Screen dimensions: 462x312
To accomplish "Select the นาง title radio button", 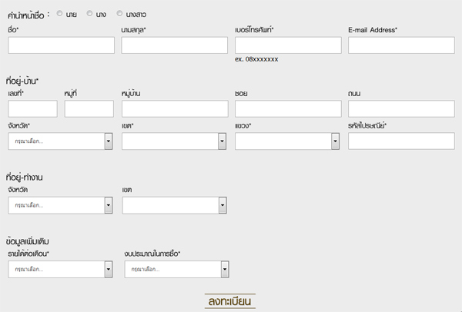I will (x=90, y=14).
